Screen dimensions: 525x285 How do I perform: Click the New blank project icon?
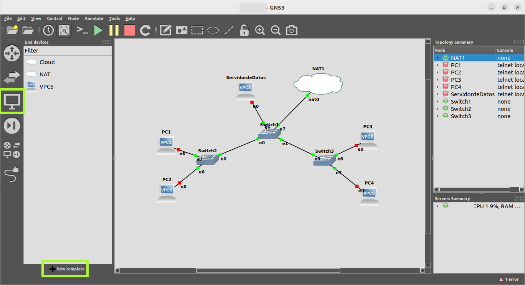point(12,30)
